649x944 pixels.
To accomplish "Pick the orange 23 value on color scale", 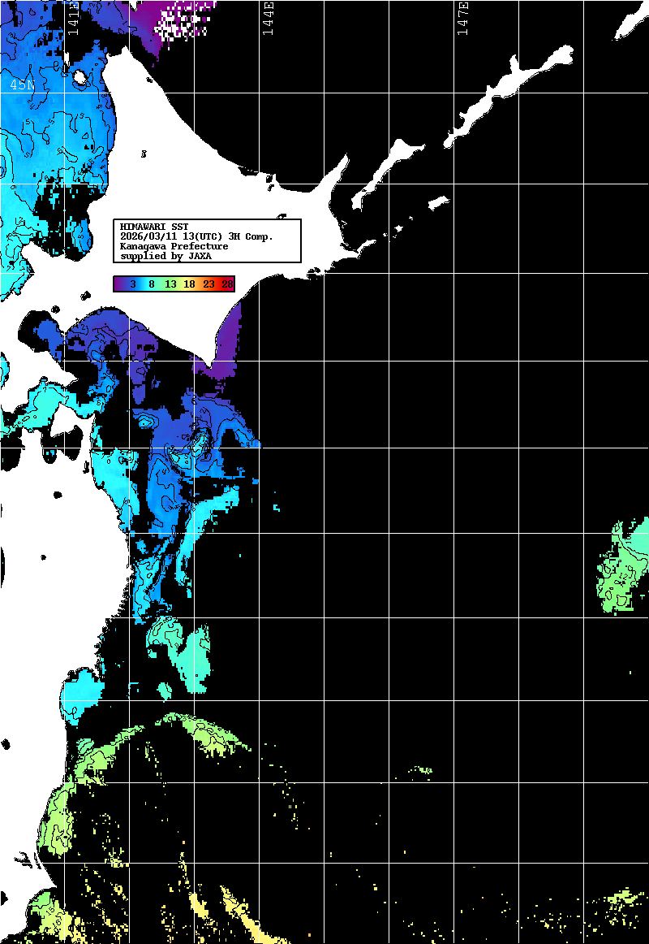I will tap(209, 284).
